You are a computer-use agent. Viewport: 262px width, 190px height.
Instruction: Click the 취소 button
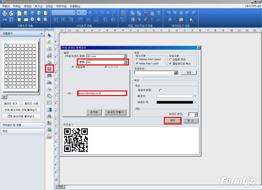coord(191,120)
